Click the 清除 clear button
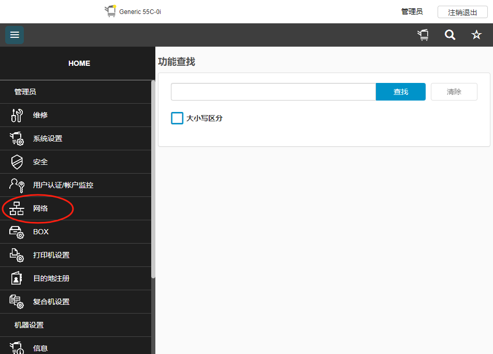 click(x=454, y=92)
